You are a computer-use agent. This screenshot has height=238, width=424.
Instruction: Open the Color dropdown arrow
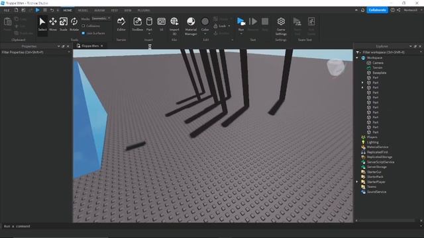click(x=205, y=34)
